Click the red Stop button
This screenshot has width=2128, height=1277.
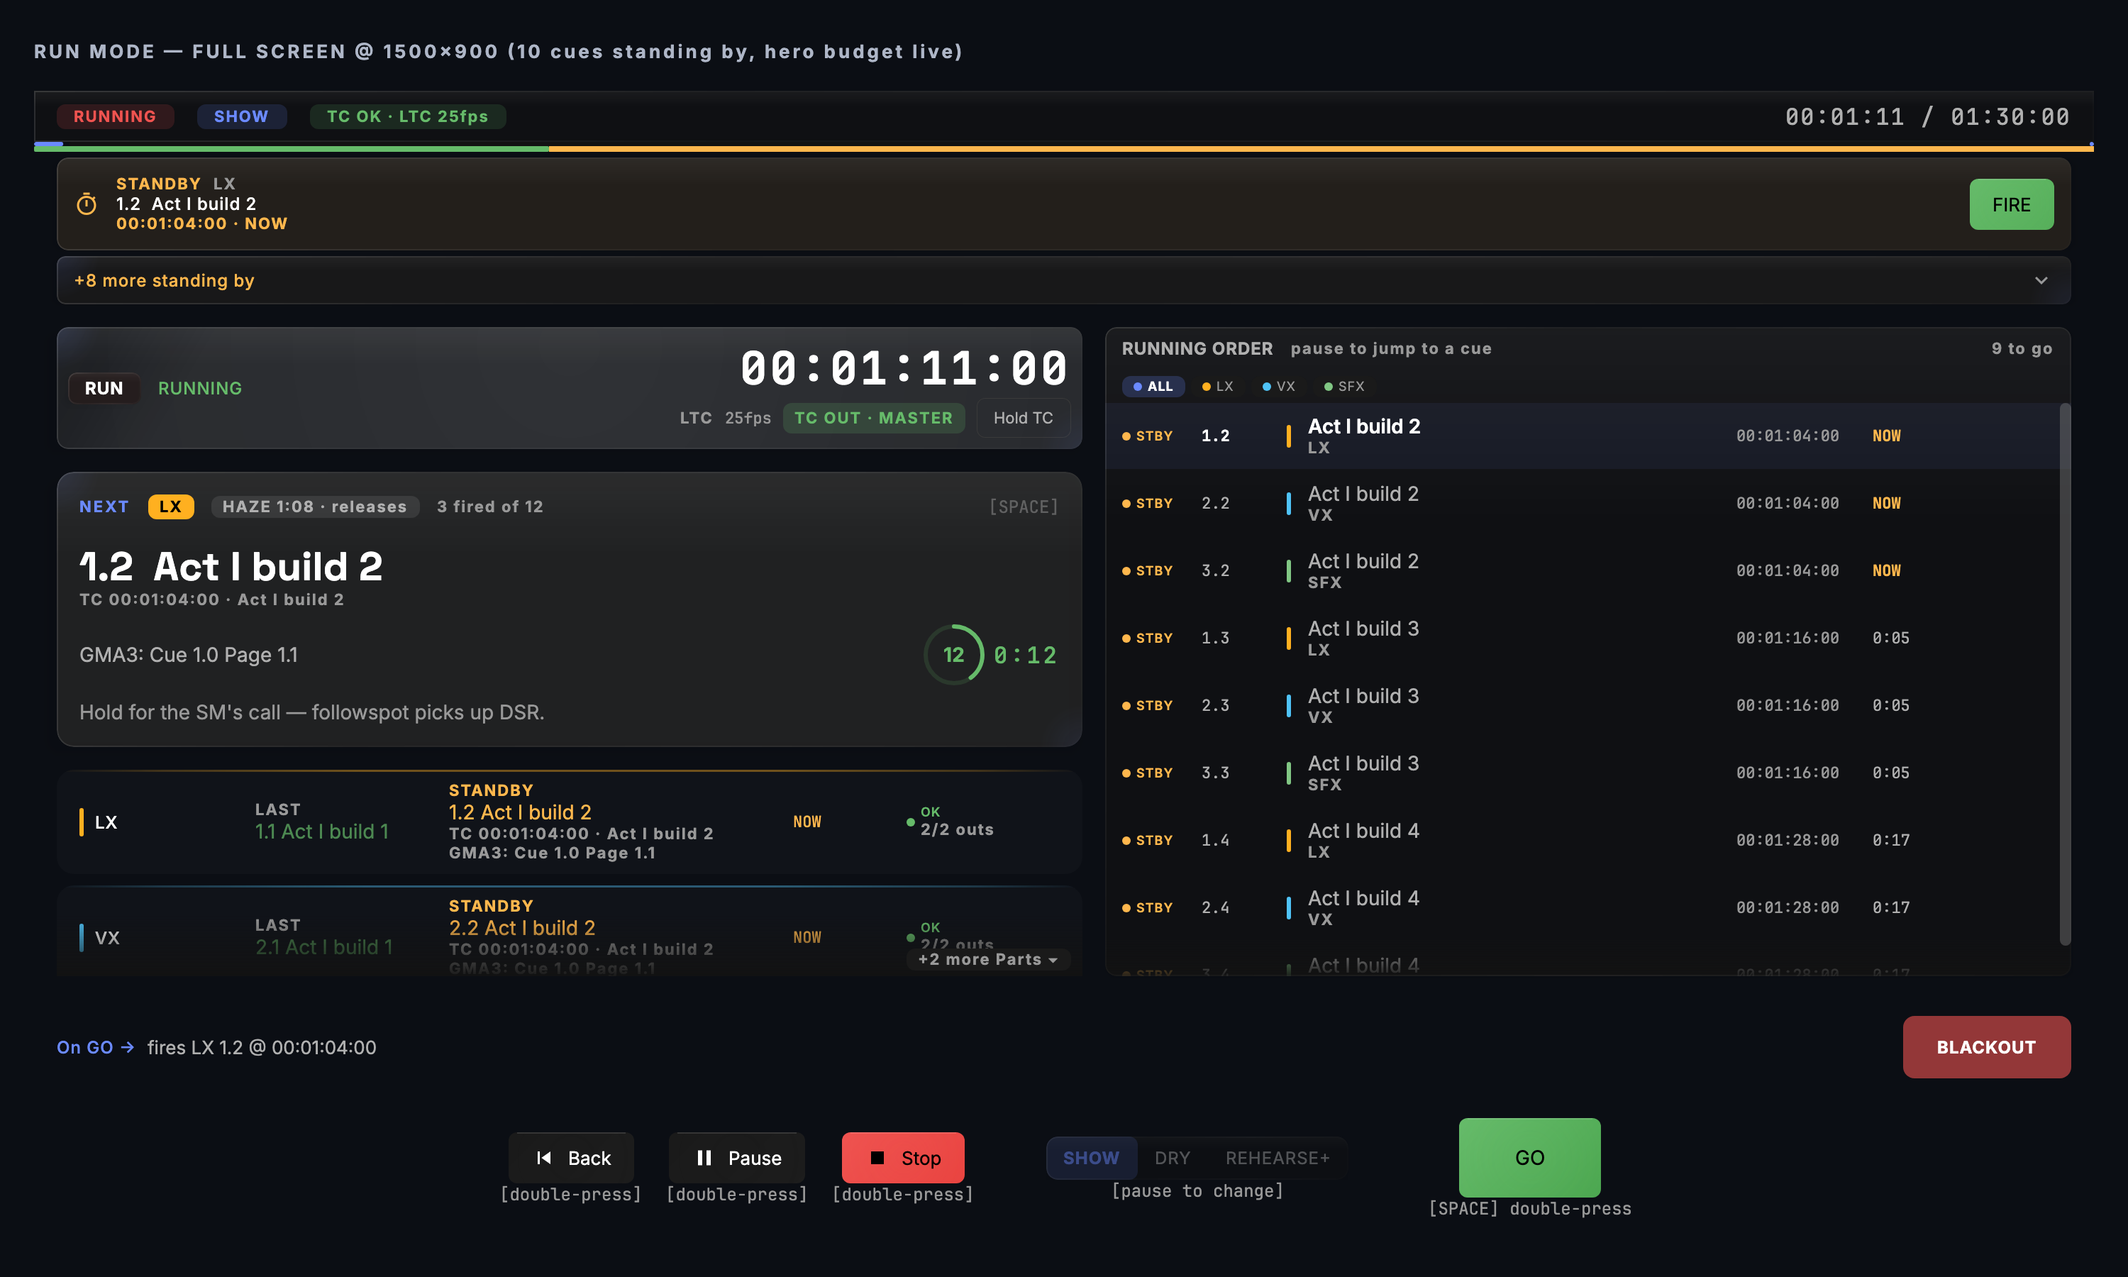[x=903, y=1159]
